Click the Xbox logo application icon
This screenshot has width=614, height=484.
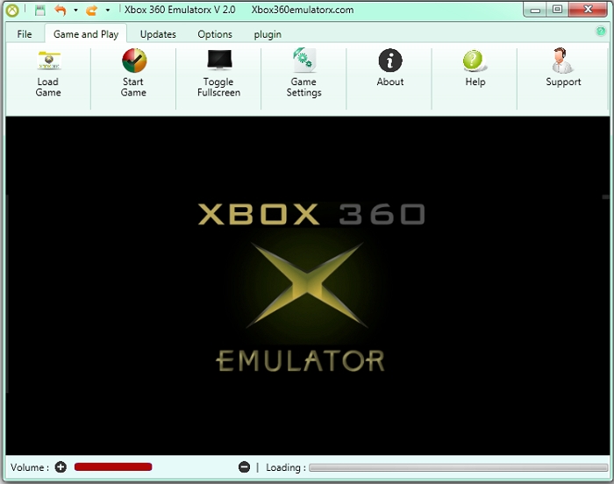point(12,11)
